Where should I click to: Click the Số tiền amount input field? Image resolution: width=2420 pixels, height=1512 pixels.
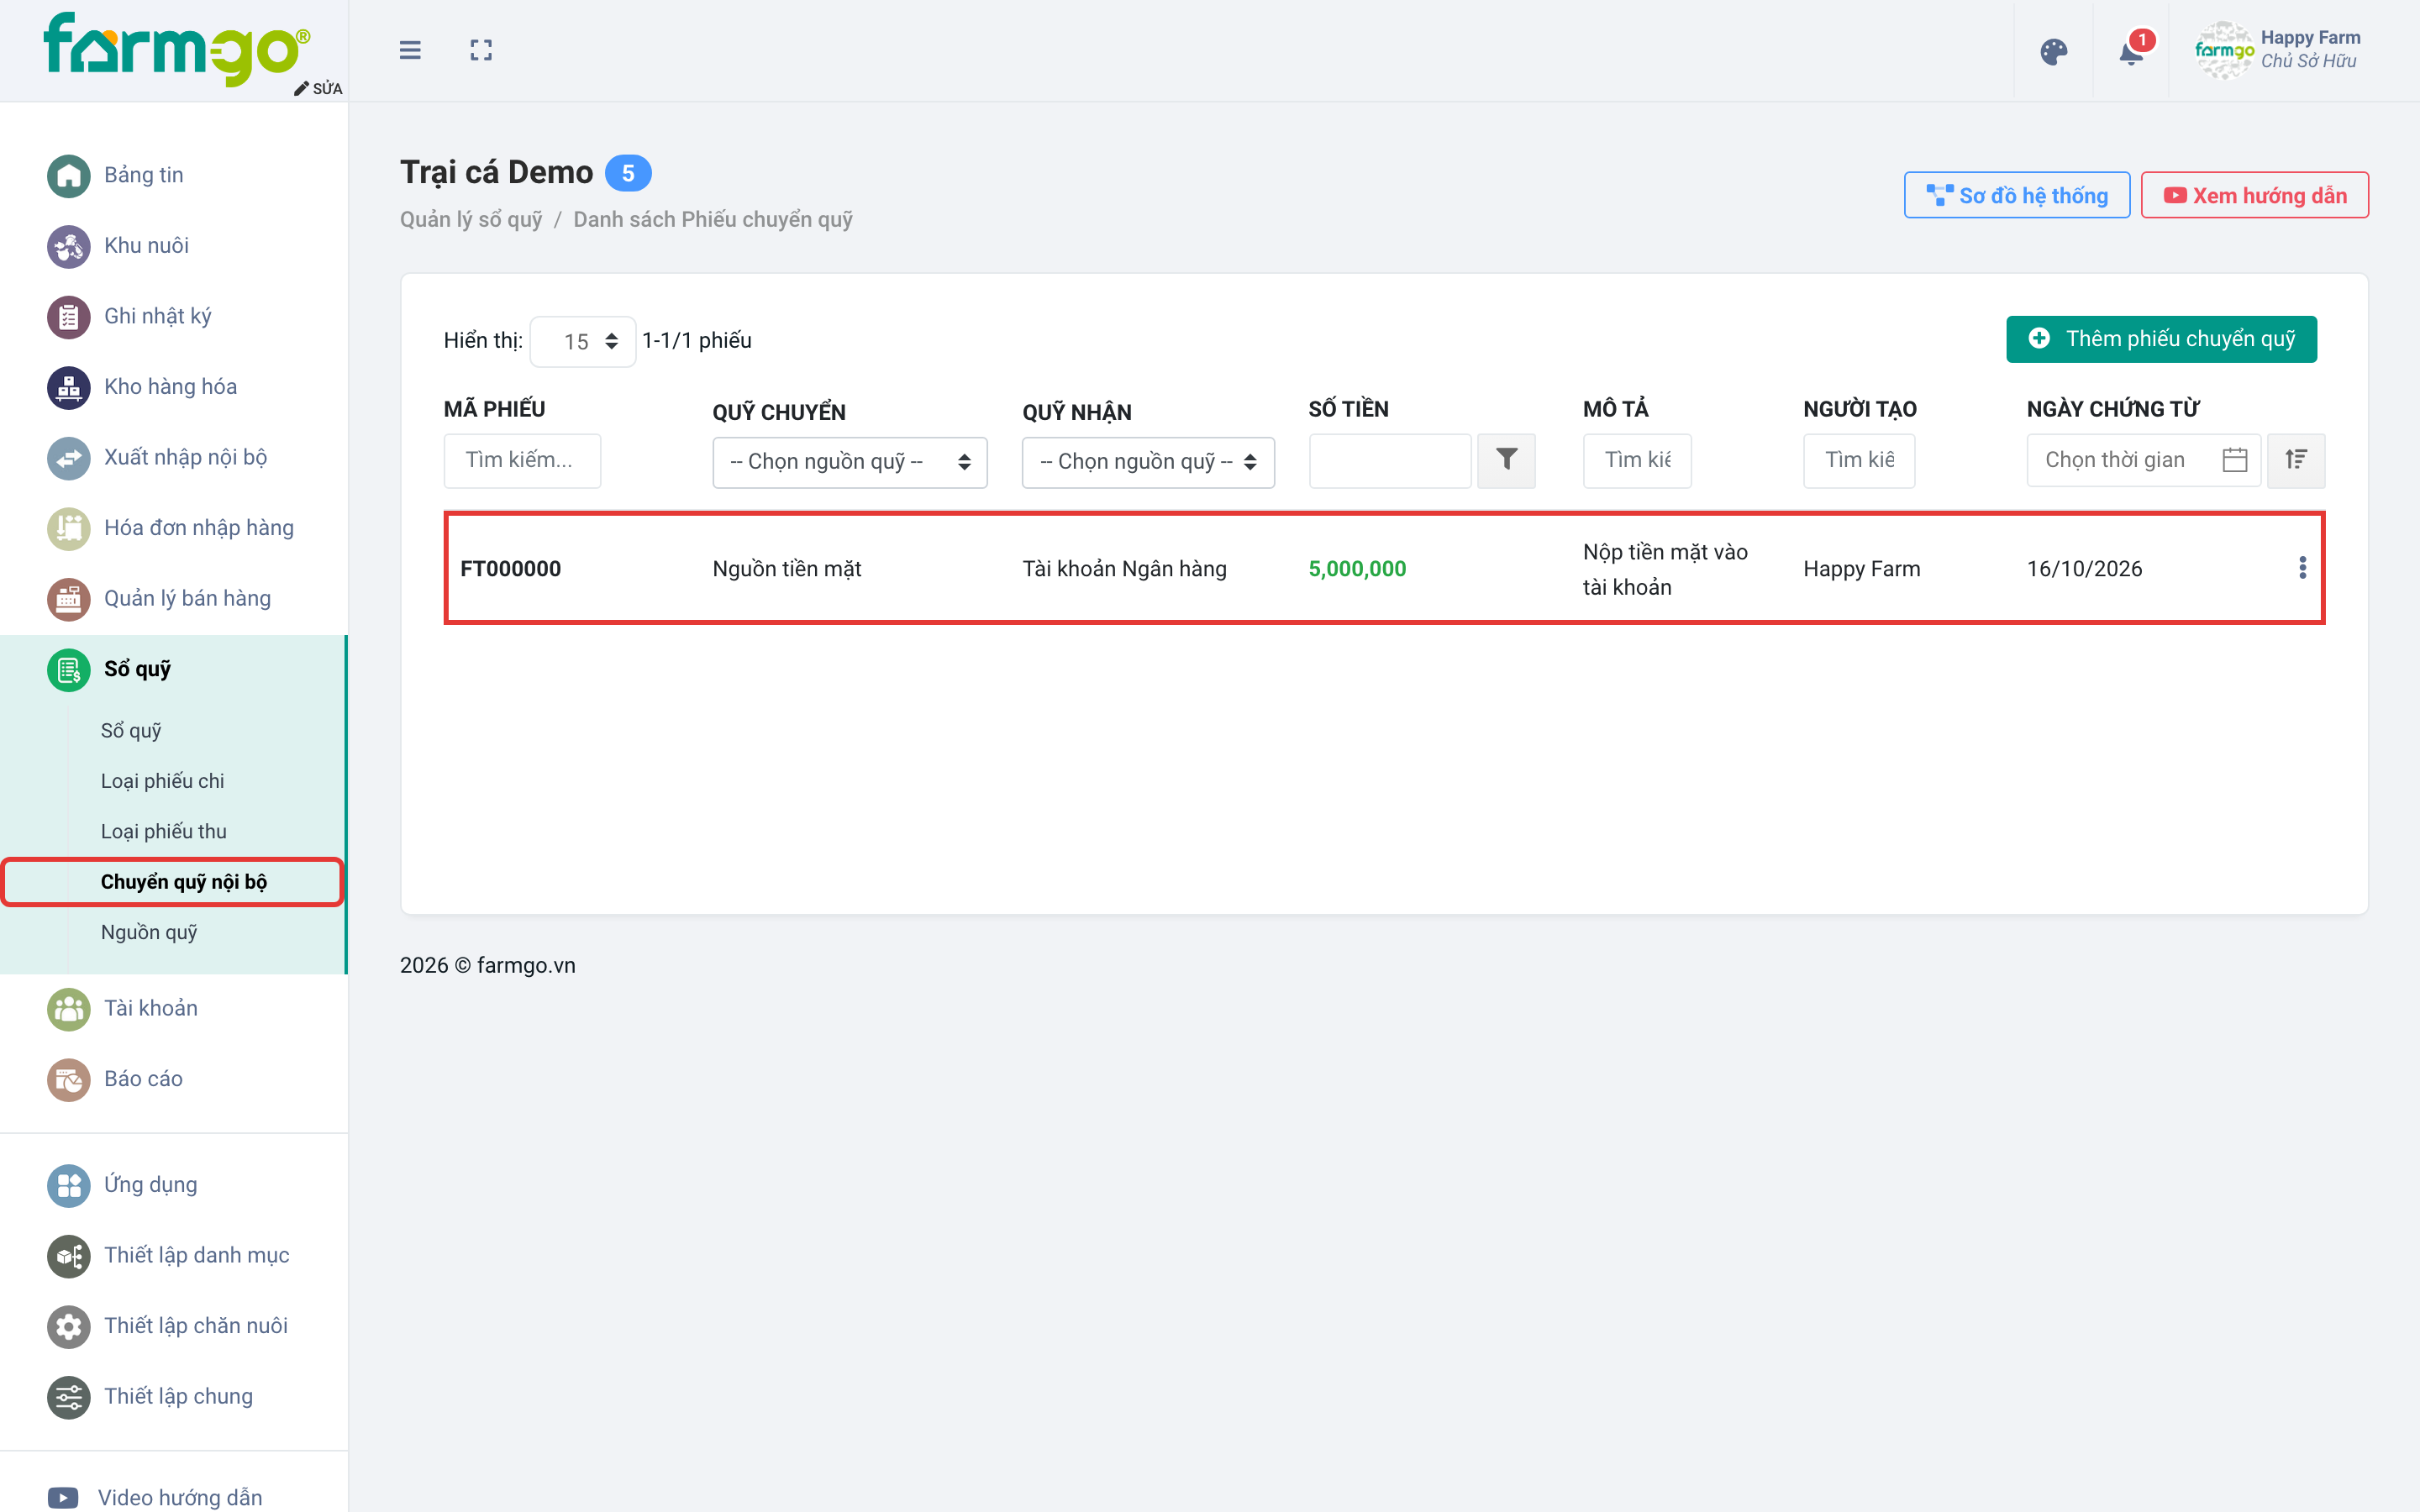tap(1389, 460)
